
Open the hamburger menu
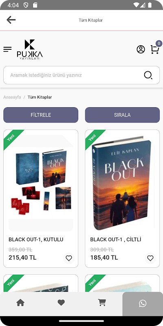pos(7,49)
